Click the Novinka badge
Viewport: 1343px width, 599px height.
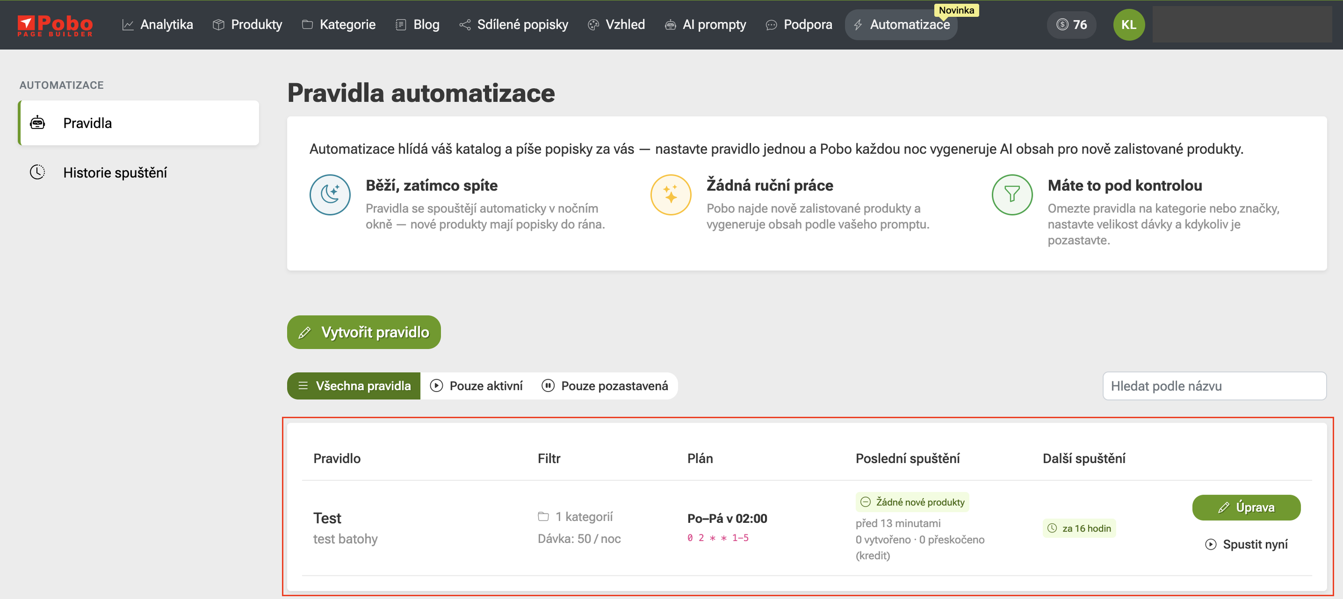click(x=956, y=10)
